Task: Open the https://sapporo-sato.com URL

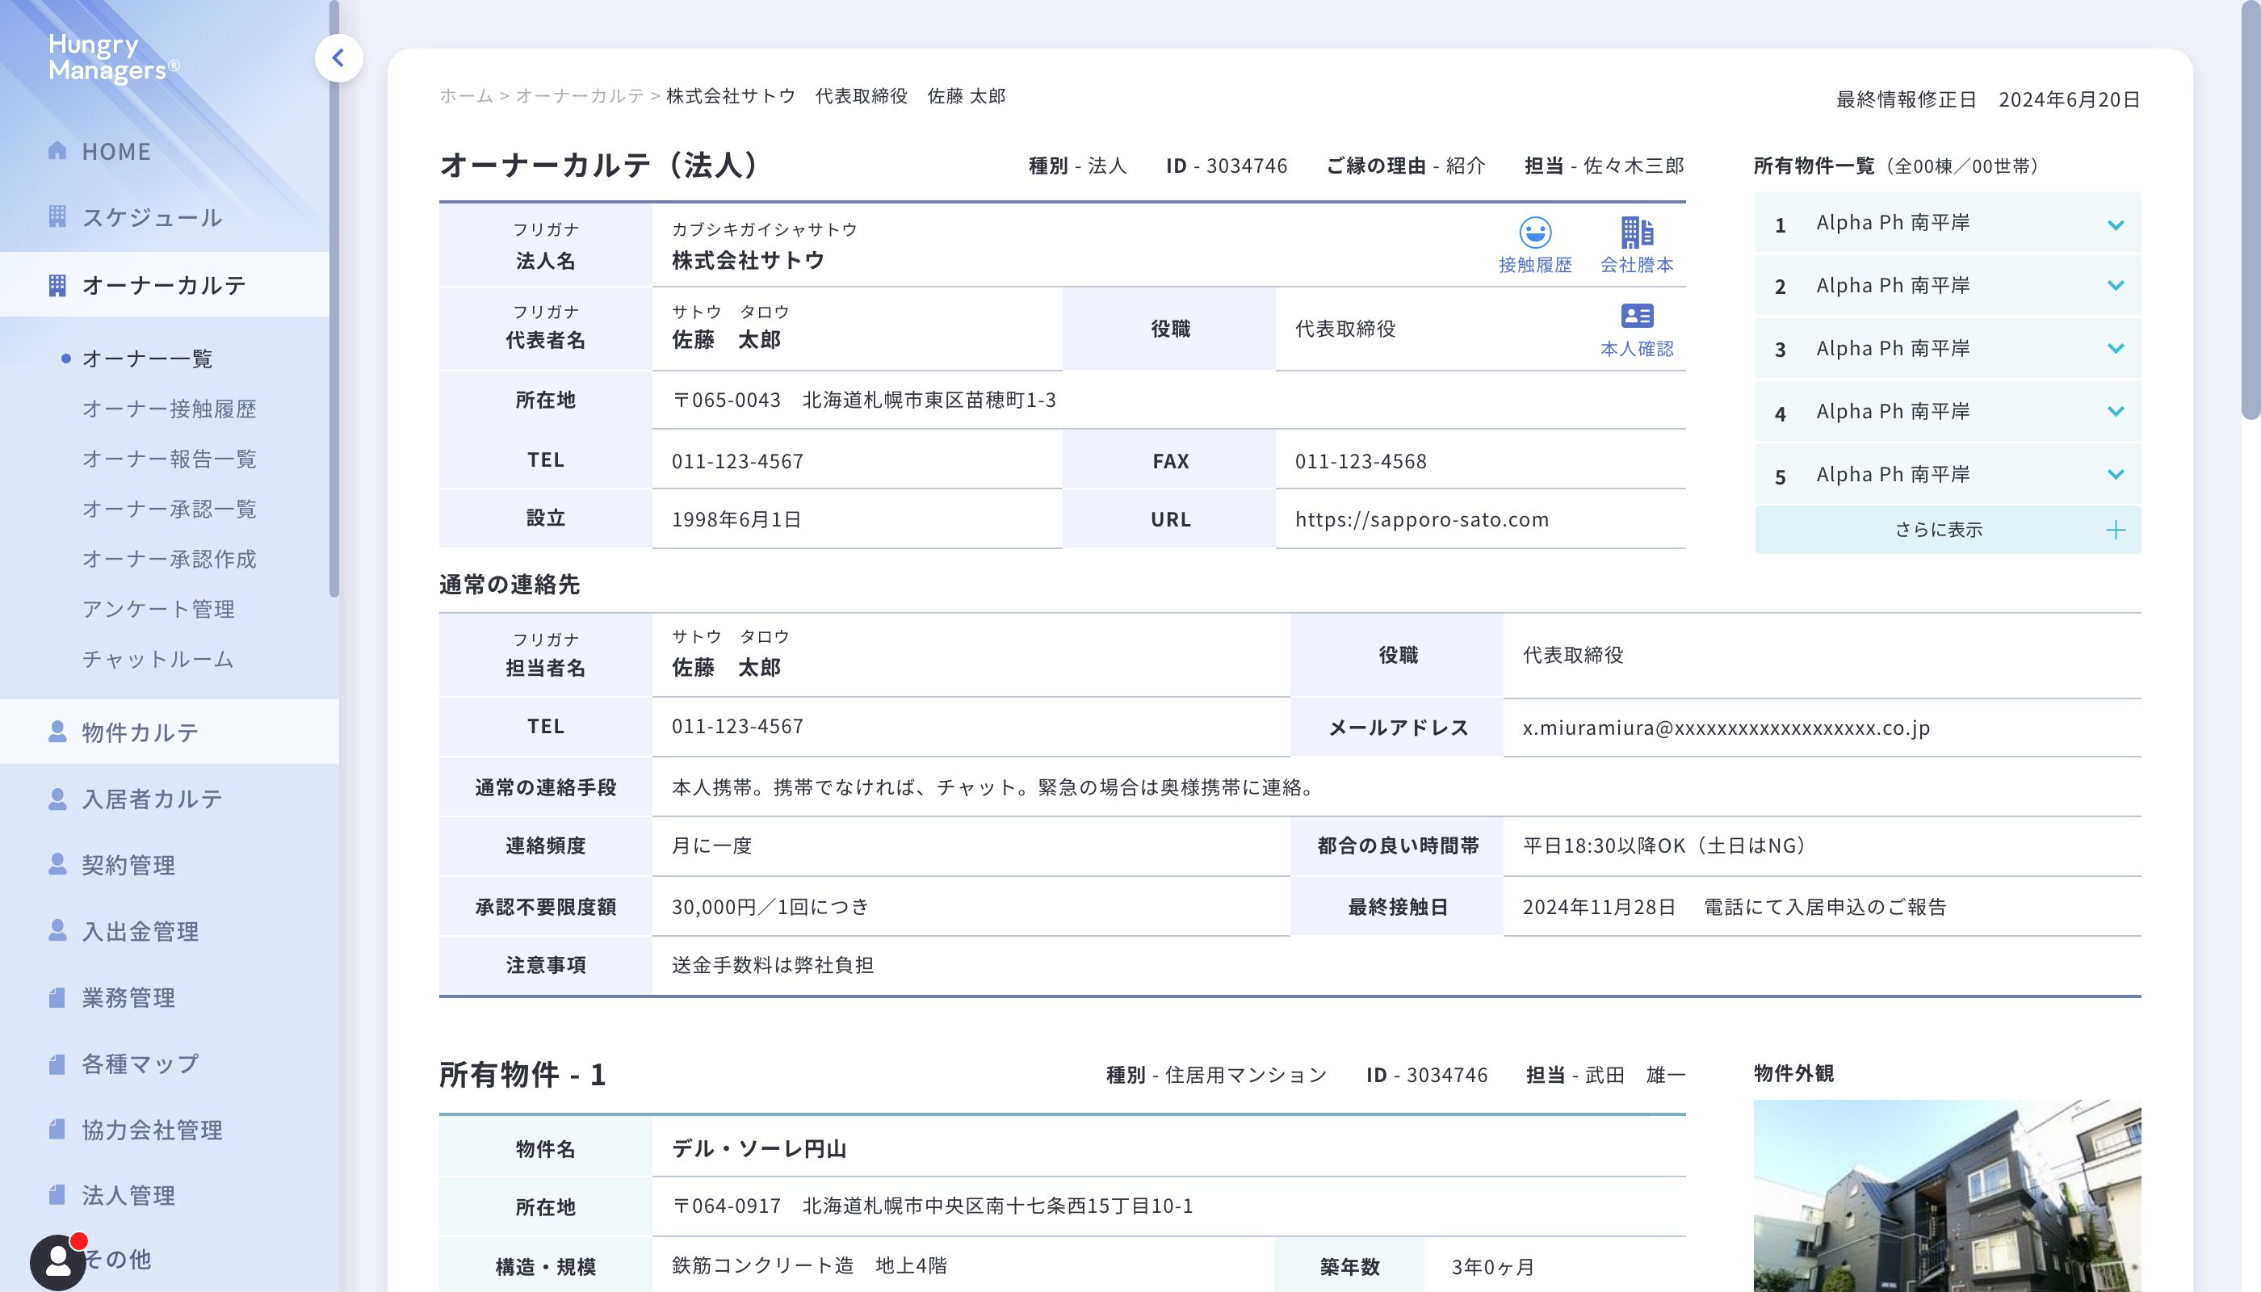Action: (x=1421, y=520)
